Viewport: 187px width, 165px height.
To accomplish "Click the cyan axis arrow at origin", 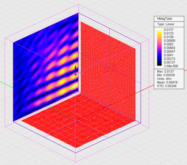I will 80,73.
